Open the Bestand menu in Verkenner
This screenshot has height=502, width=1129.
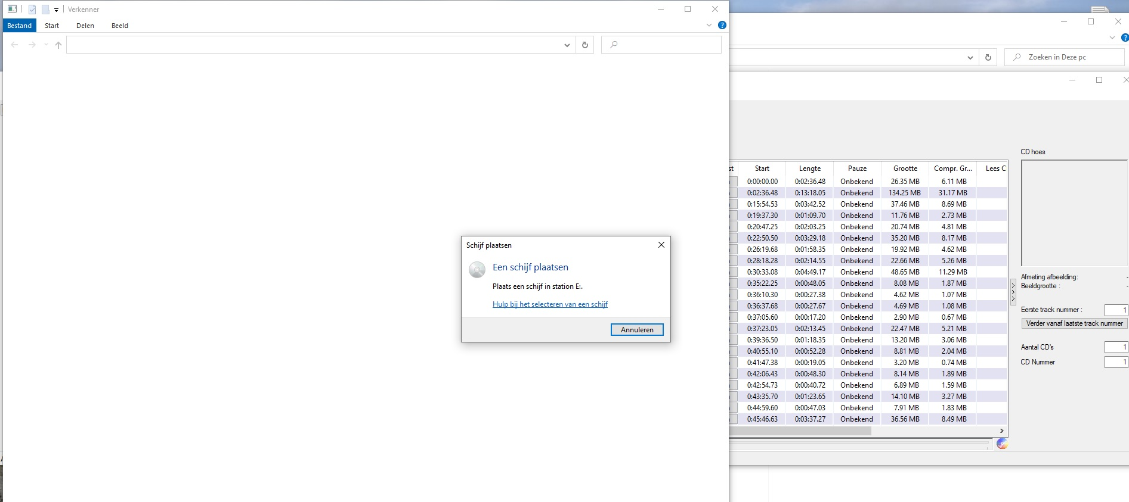(19, 26)
